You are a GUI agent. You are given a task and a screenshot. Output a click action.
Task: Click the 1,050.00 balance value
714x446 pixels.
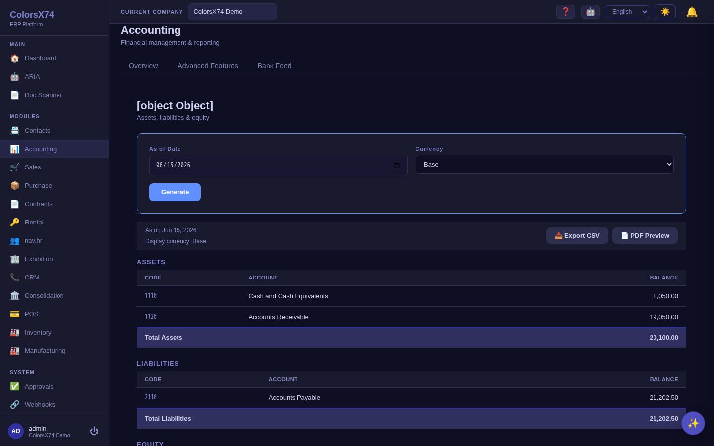point(665,296)
